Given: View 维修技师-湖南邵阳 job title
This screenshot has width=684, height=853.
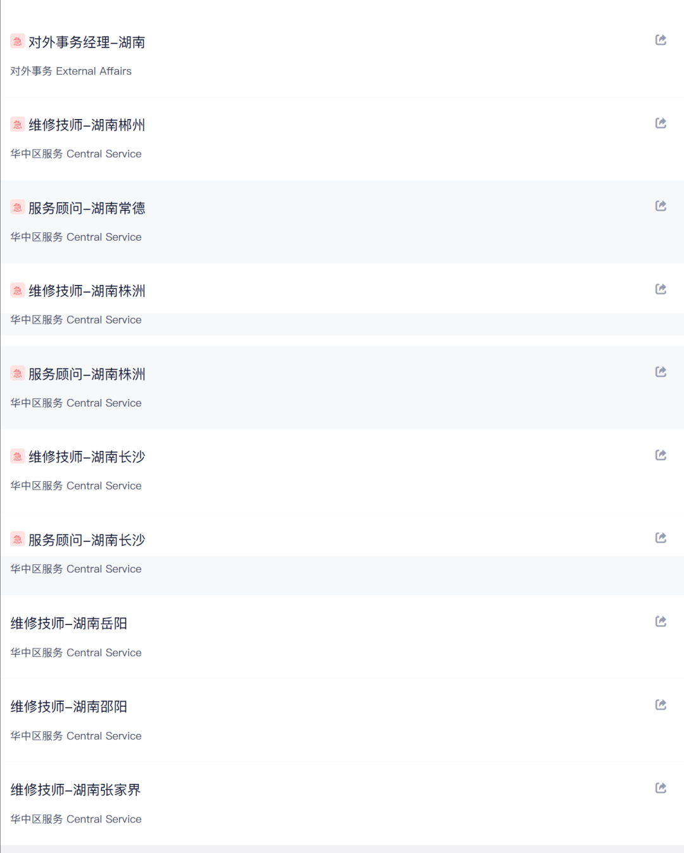Looking at the screenshot, I should tap(69, 707).
